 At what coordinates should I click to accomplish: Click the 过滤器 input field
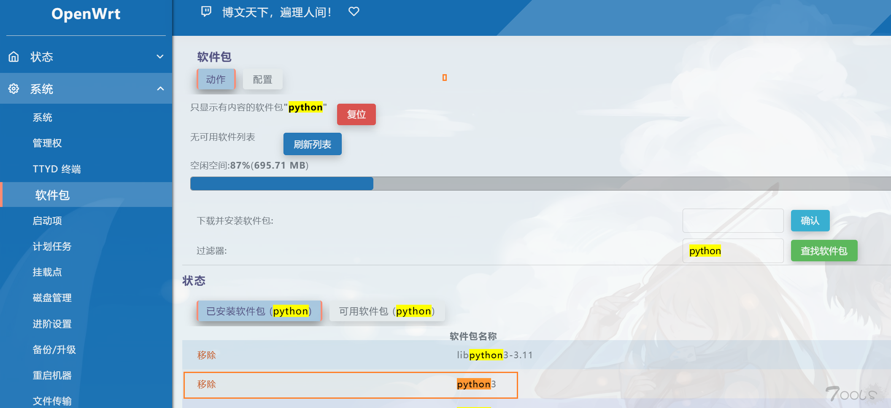tap(733, 250)
